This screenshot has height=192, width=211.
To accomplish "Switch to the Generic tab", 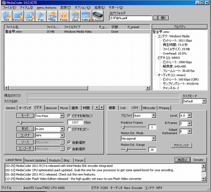I will pyautogui.click(x=11, y=108).
